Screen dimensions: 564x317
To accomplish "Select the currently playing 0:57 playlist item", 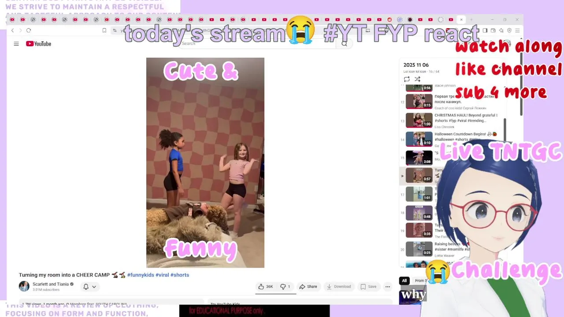I will coord(419,175).
